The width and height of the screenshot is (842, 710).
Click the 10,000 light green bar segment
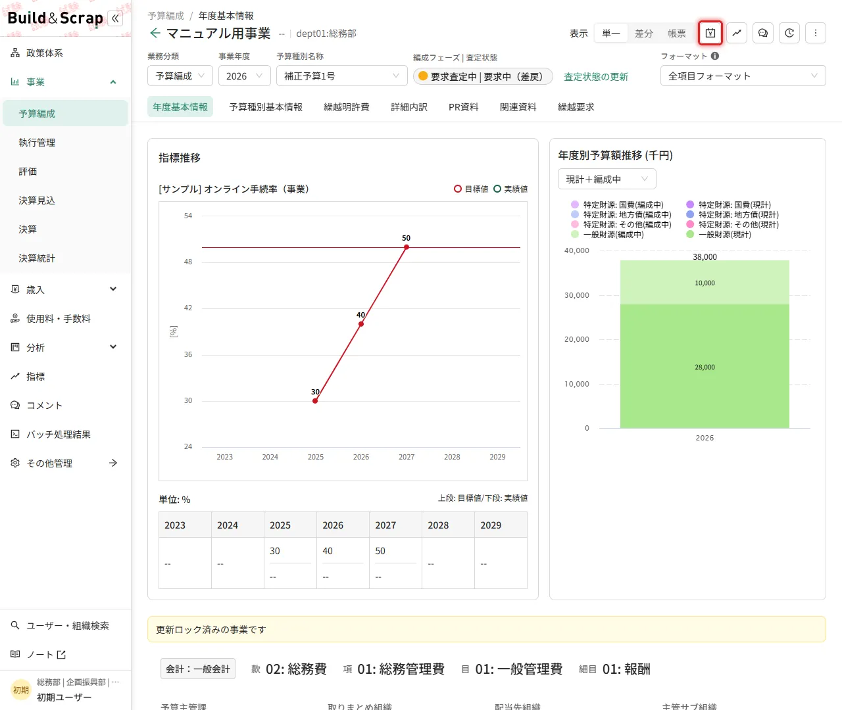[x=705, y=283]
